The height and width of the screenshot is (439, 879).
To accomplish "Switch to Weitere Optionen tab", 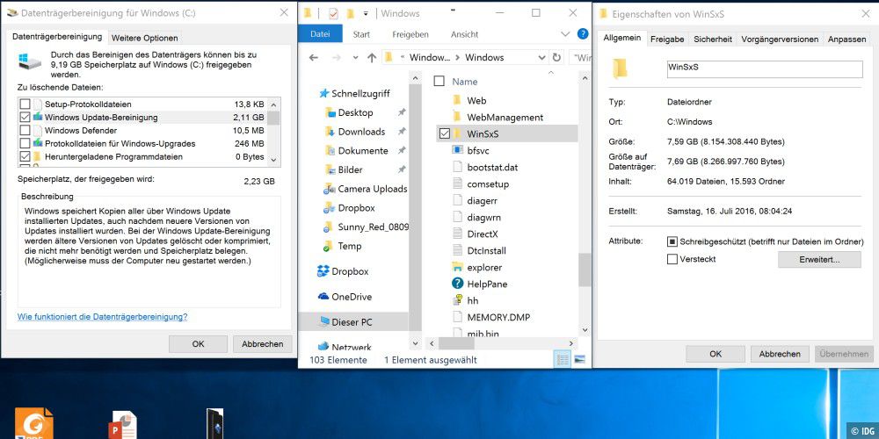I will point(145,38).
